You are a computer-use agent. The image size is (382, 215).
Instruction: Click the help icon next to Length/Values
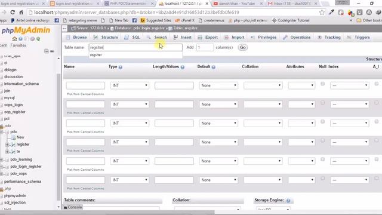click(x=183, y=67)
